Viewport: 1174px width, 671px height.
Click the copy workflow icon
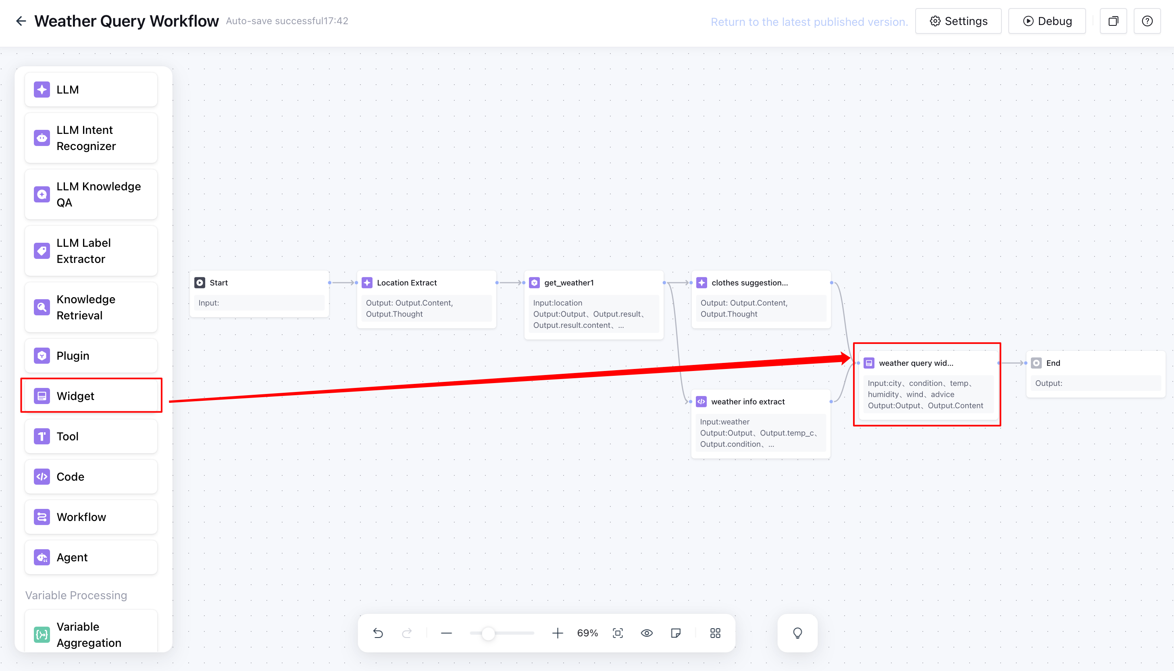pos(1113,21)
